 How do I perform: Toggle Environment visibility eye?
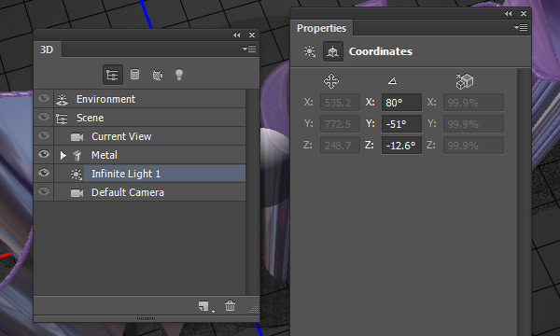(44, 98)
